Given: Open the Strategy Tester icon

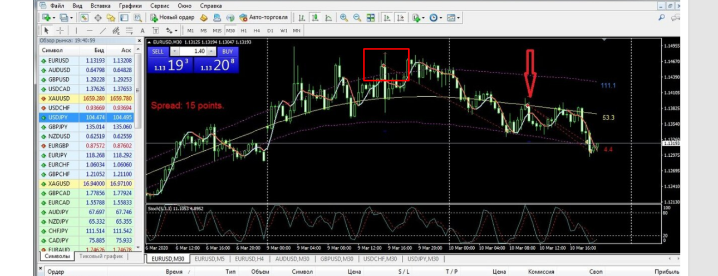Looking at the screenshot, I should 137,18.
